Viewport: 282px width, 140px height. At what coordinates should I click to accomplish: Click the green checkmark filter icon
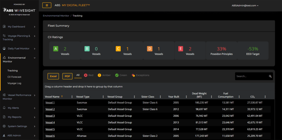point(117,75)
